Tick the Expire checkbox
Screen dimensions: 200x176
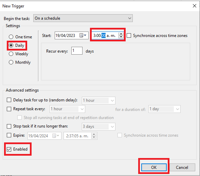pos(9,135)
